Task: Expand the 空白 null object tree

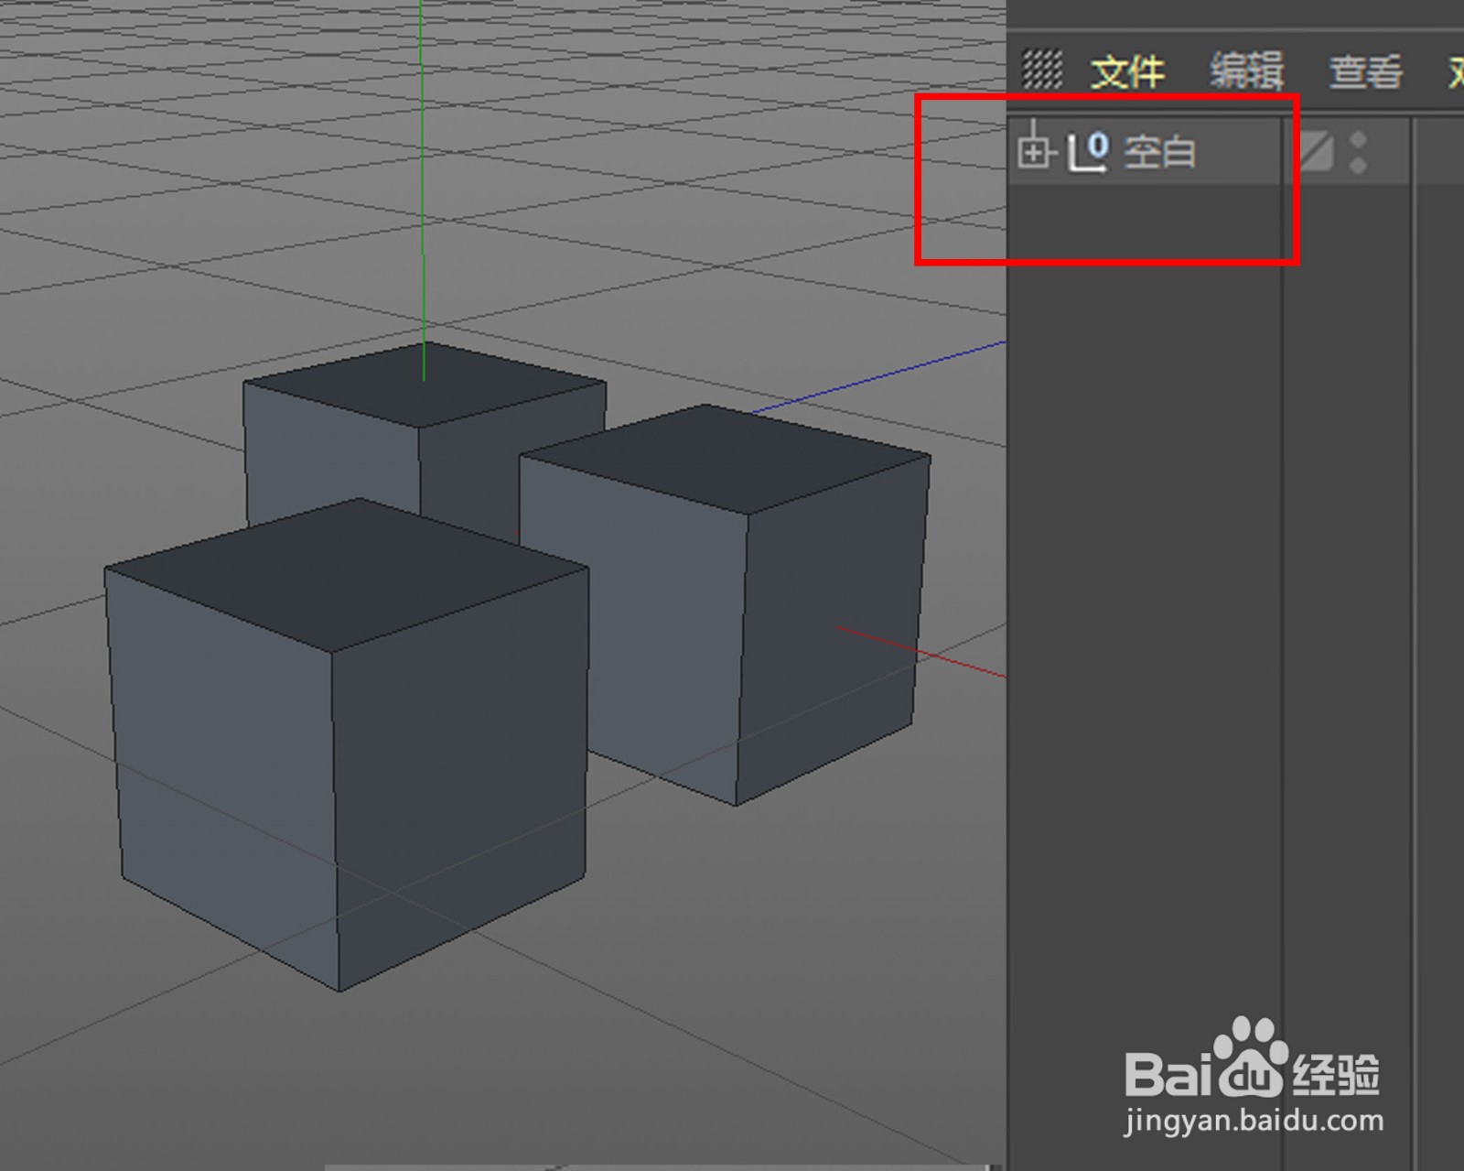Action: [x=1034, y=152]
